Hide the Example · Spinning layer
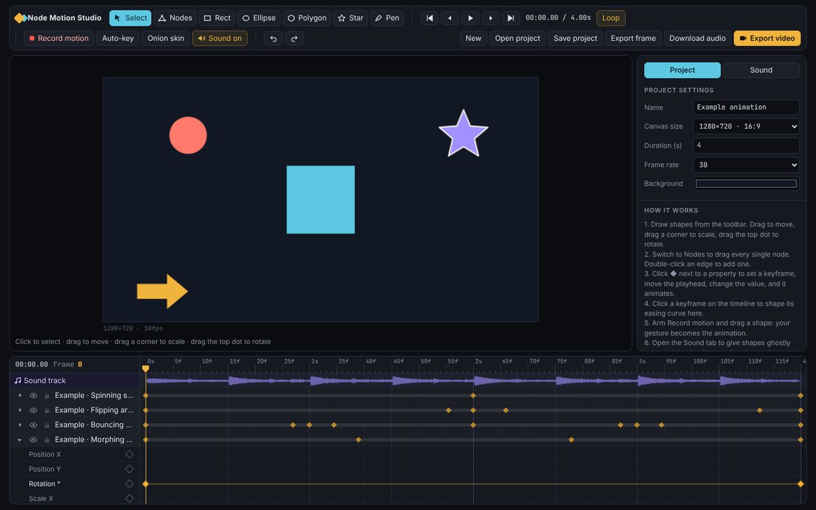 [33, 395]
